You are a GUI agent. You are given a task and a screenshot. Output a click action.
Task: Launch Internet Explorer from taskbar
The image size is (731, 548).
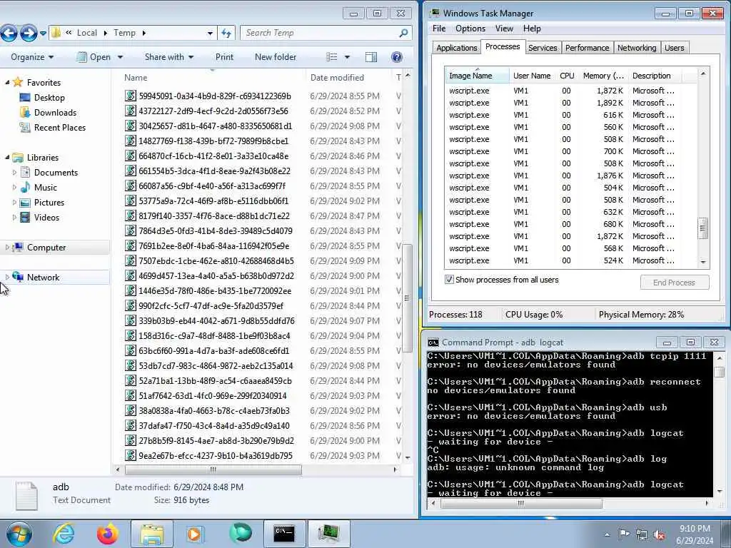[63, 534]
